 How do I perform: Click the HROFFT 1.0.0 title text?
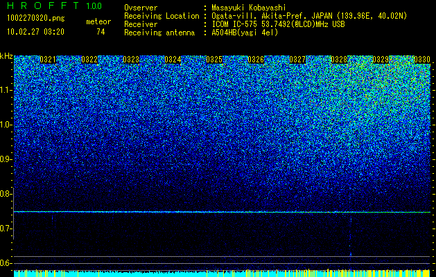click(55, 6)
